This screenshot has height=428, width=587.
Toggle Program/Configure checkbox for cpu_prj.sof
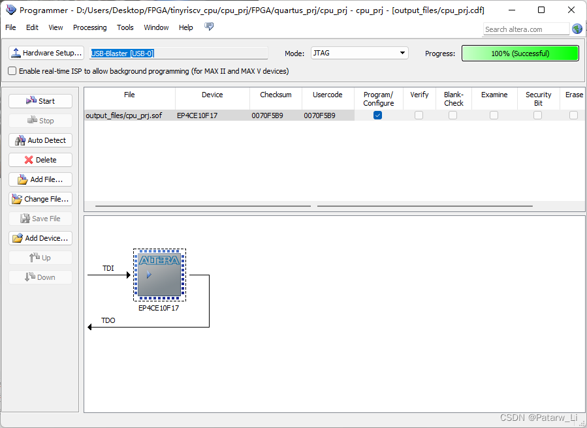(x=378, y=115)
